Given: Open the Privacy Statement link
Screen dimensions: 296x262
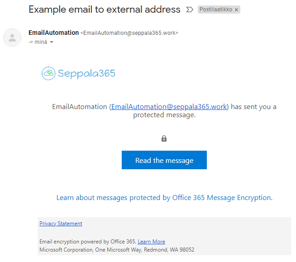Looking at the screenshot, I should pos(61,224).
